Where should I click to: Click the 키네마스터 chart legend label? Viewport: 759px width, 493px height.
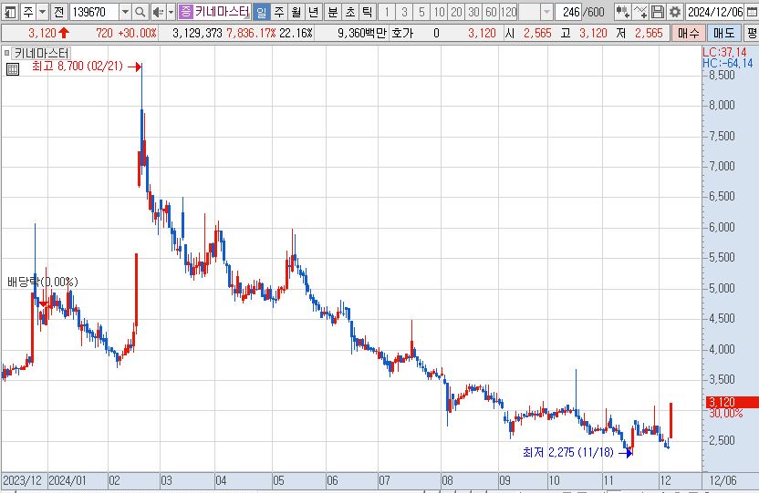(41, 53)
